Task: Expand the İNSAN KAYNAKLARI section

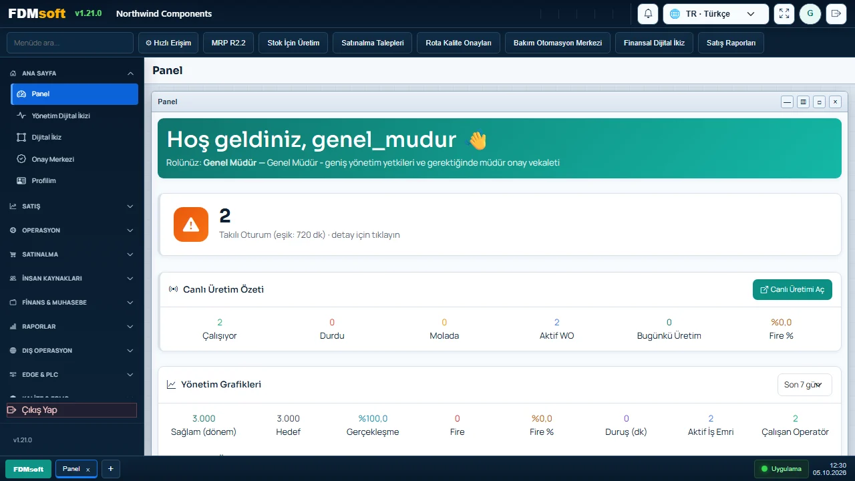Action: tap(72, 279)
